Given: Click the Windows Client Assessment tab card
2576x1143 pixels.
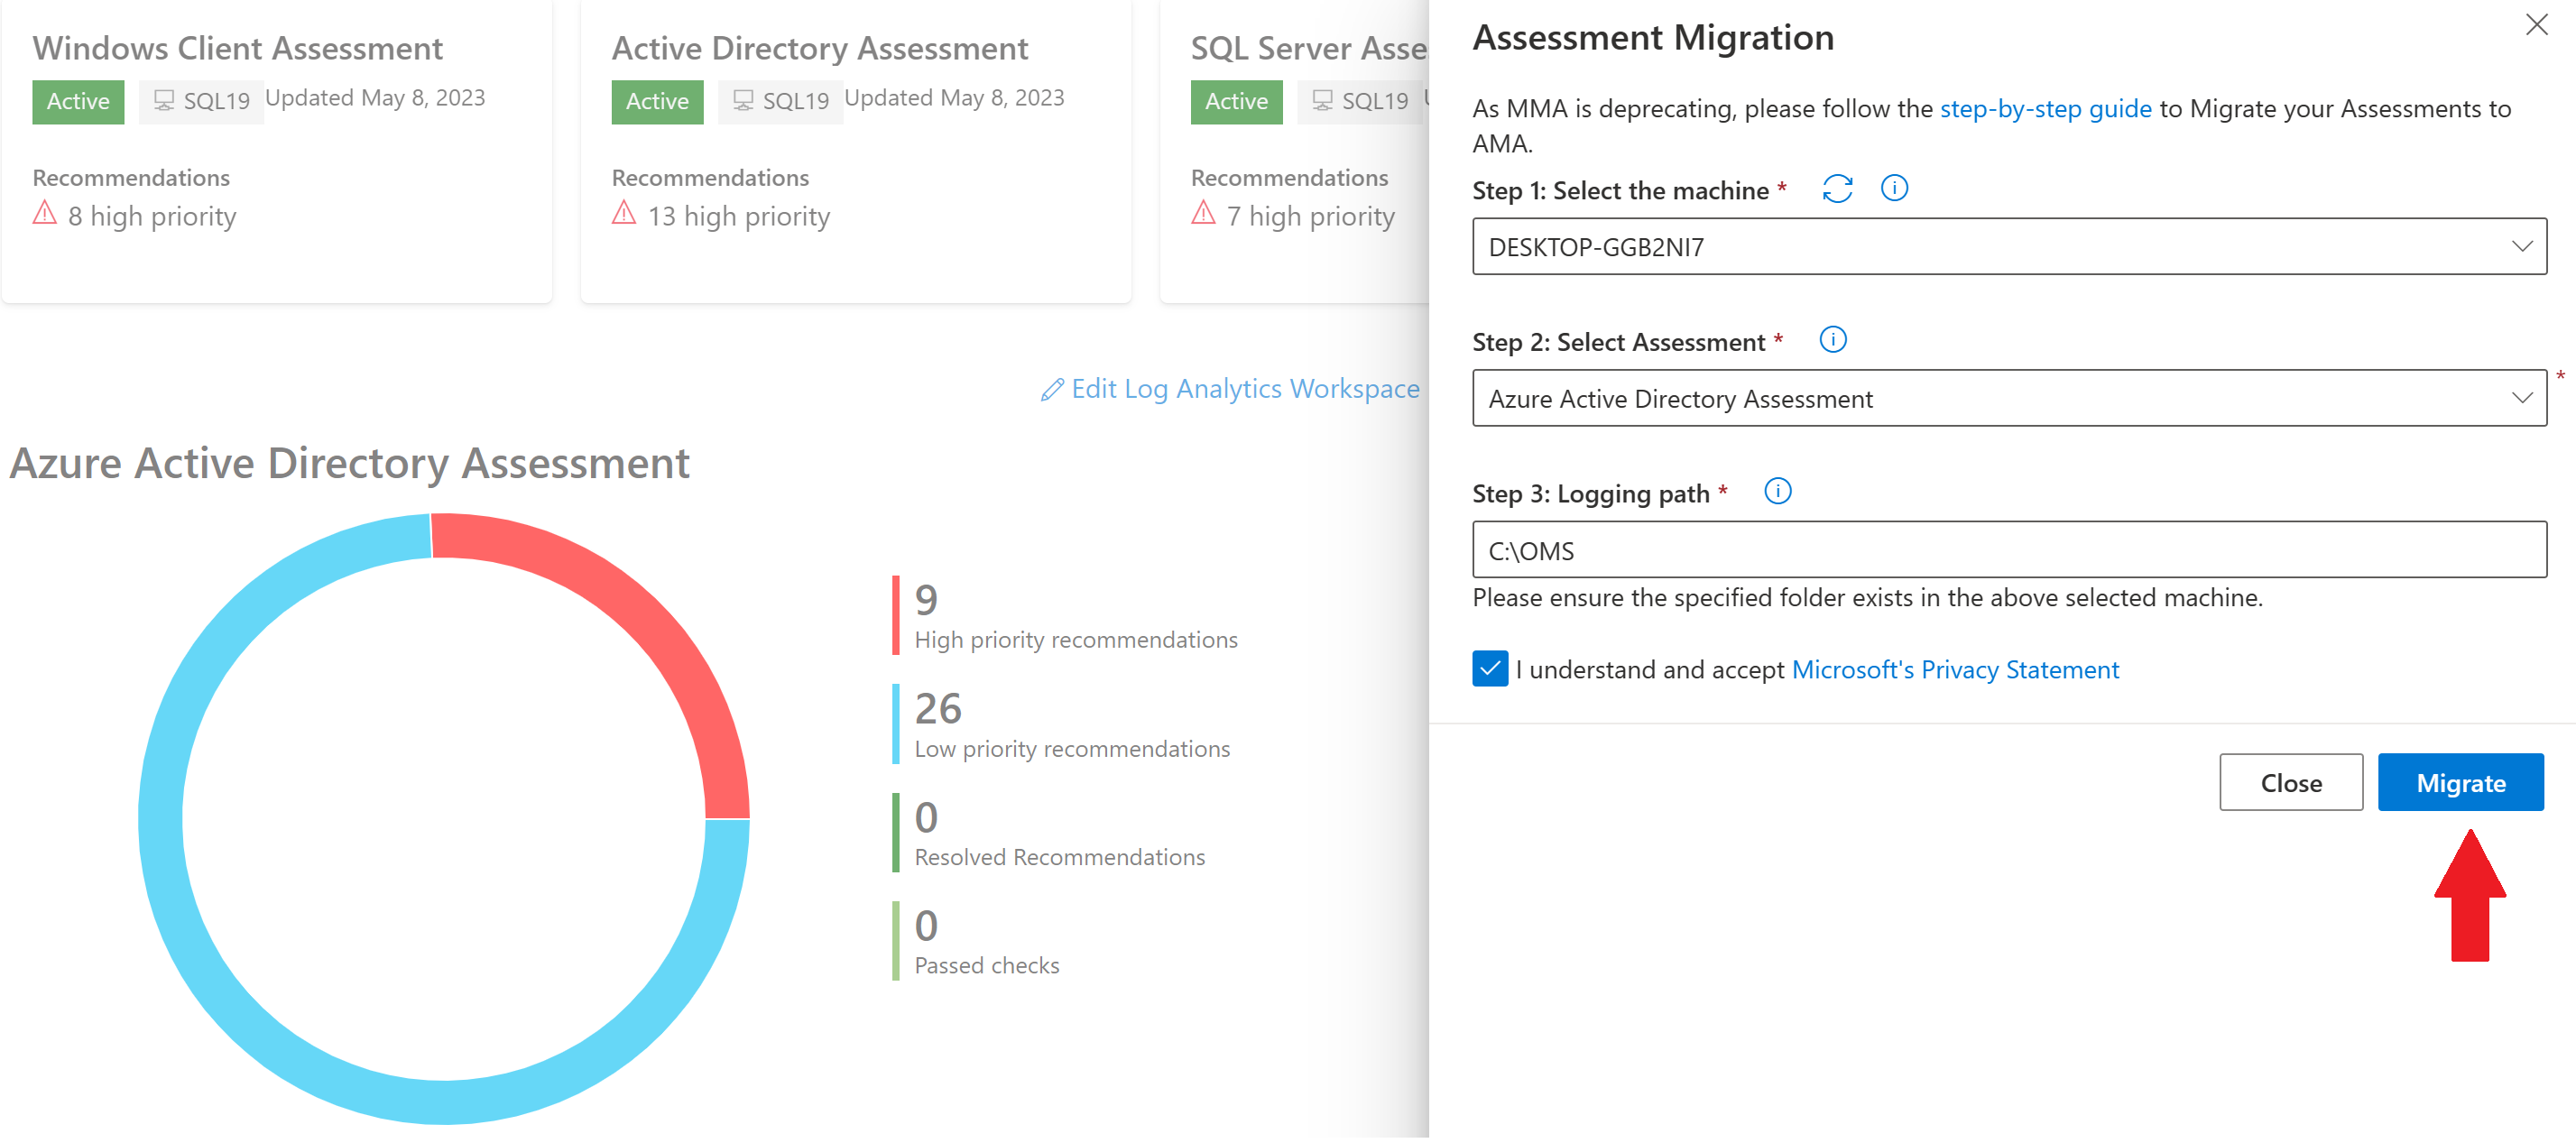Looking at the screenshot, I should (x=280, y=148).
